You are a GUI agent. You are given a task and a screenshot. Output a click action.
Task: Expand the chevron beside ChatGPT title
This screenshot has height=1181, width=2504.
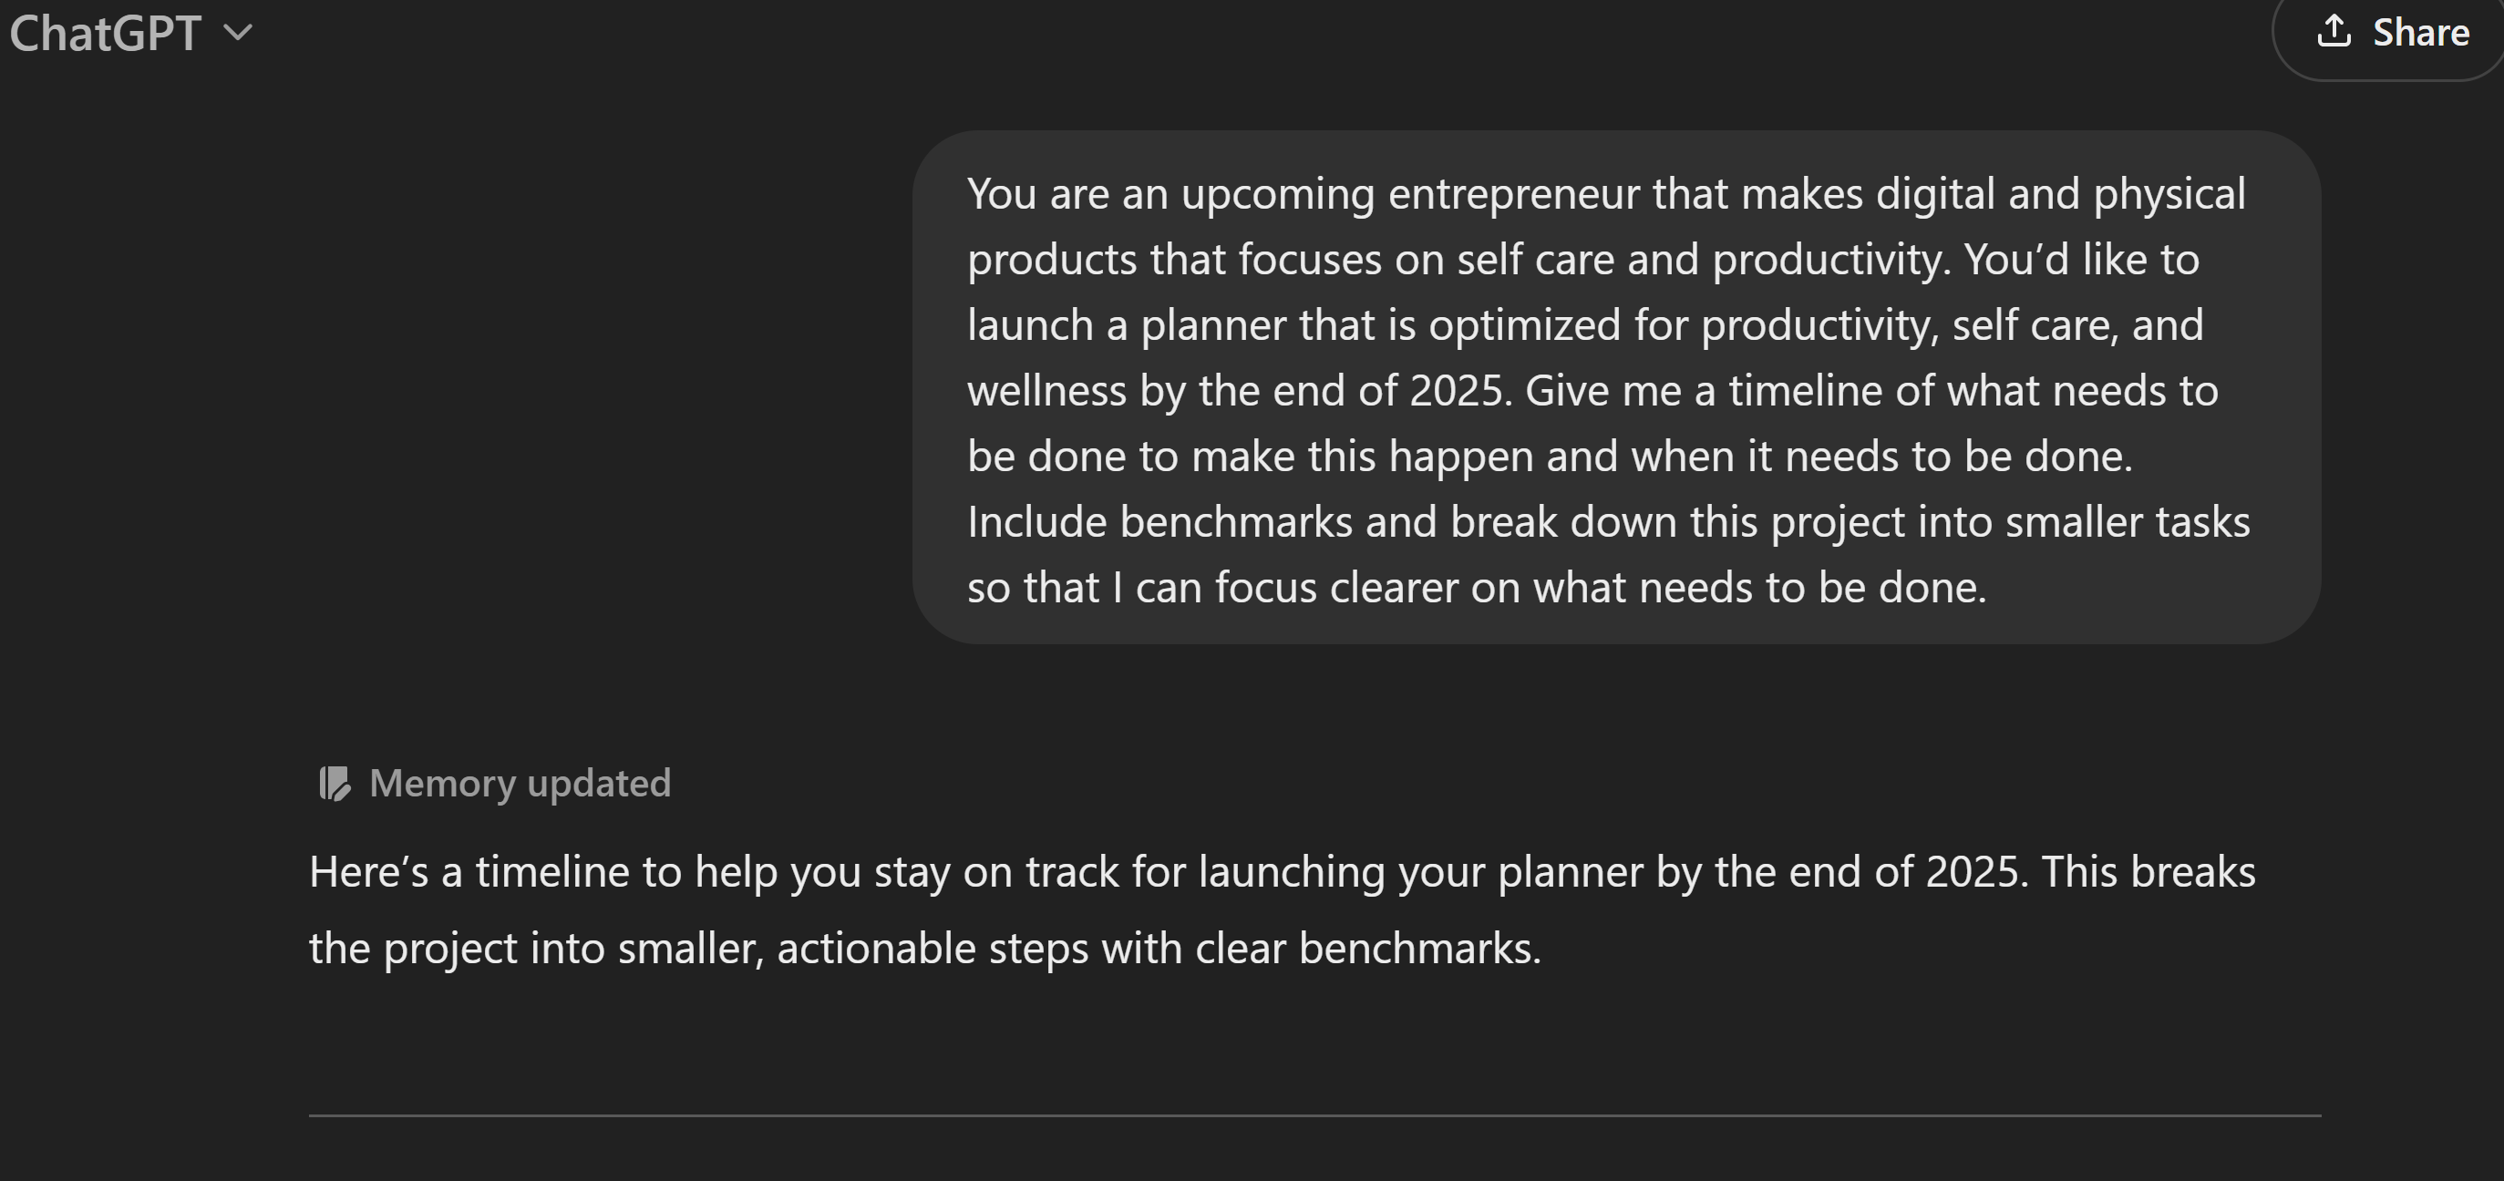[x=238, y=33]
